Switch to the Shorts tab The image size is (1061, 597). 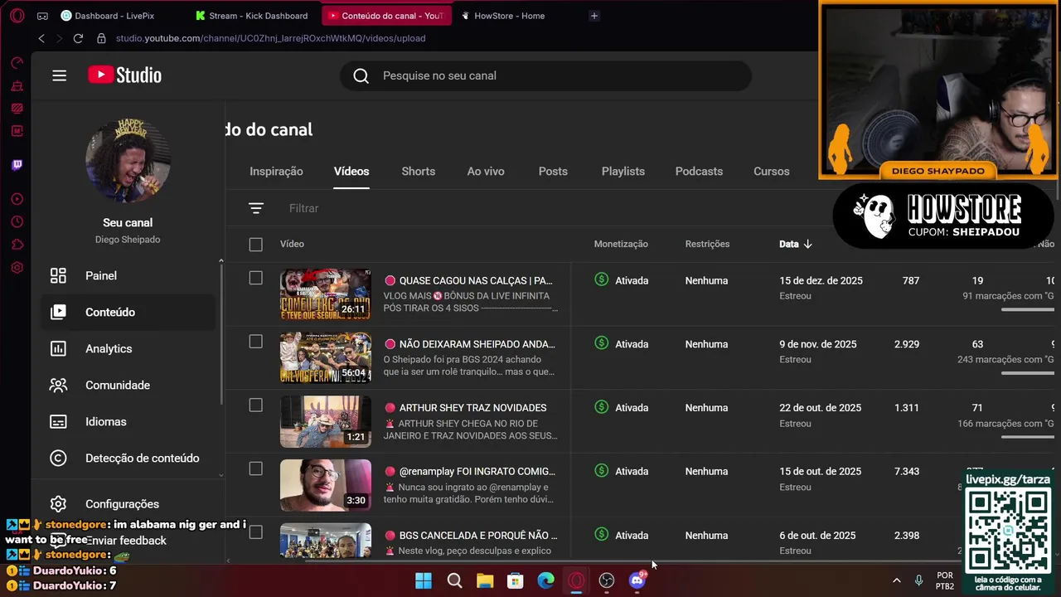(418, 171)
